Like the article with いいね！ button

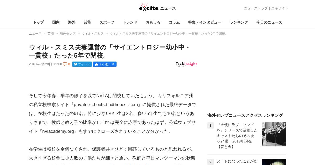(x=105, y=64)
